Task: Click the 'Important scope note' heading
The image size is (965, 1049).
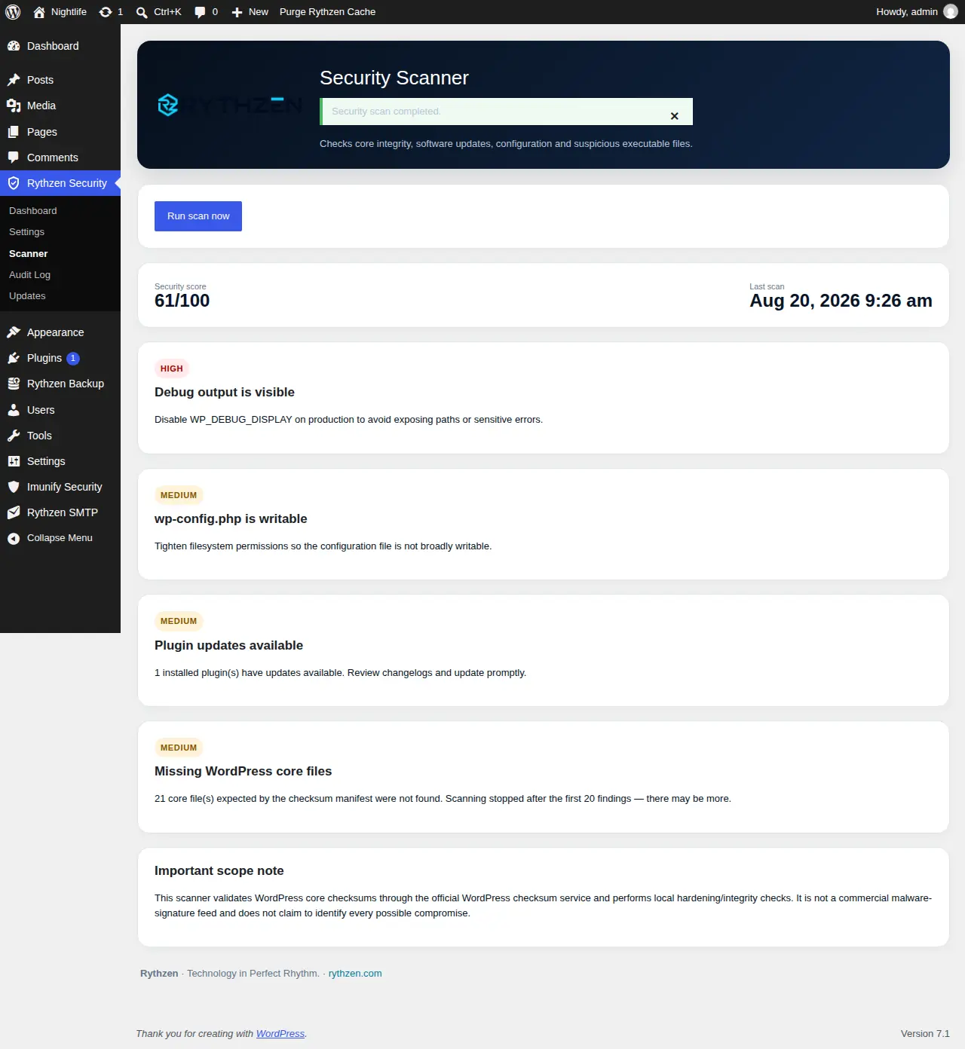Action: (x=219, y=870)
